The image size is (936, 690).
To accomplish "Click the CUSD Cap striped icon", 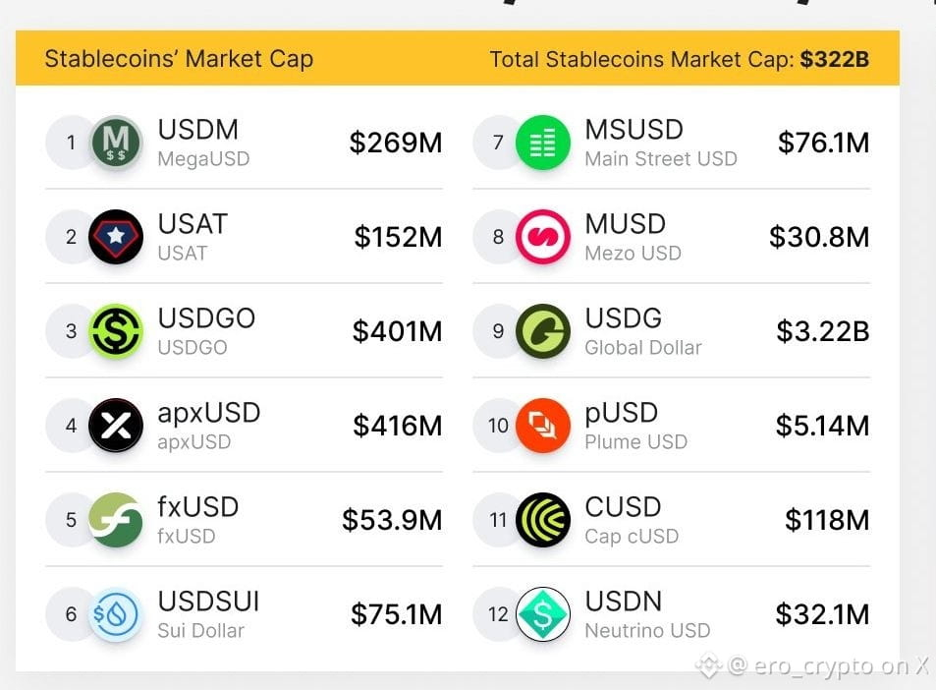I will click(542, 520).
